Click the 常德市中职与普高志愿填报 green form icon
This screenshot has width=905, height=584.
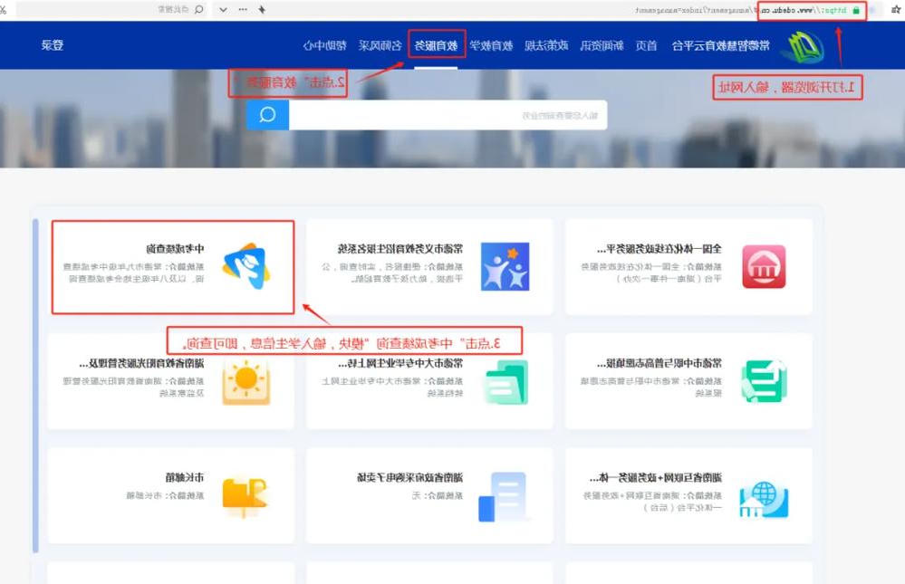coord(764,381)
